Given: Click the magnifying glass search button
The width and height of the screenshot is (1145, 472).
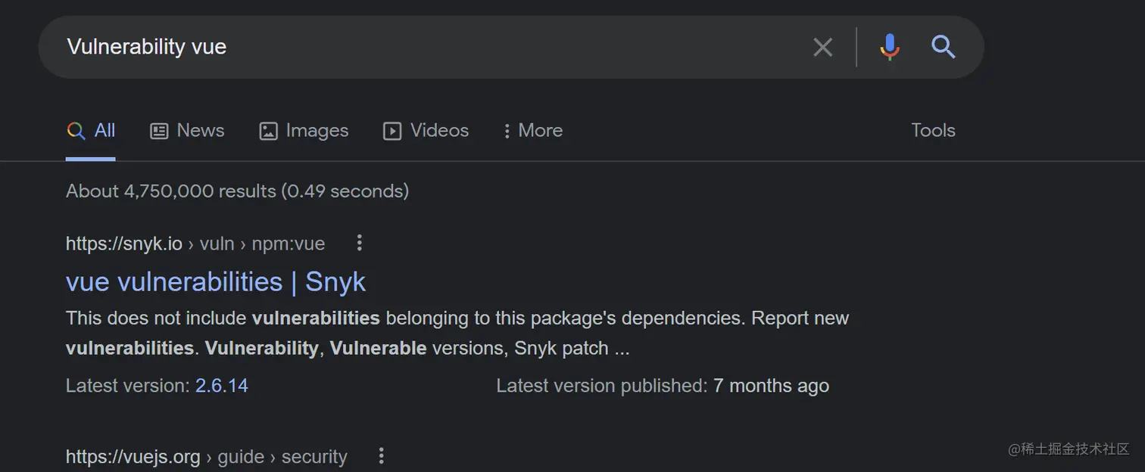Looking at the screenshot, I should (943, 48).
